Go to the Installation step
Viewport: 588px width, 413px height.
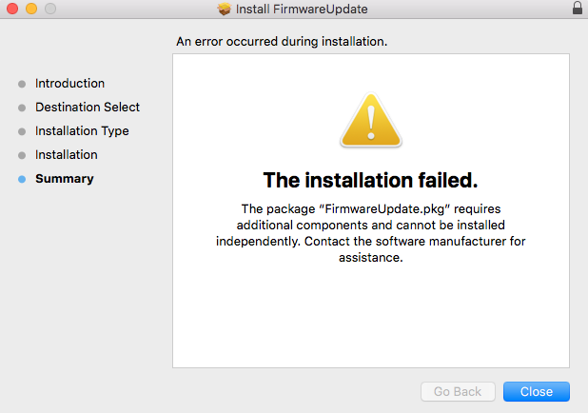click(67, 154)
